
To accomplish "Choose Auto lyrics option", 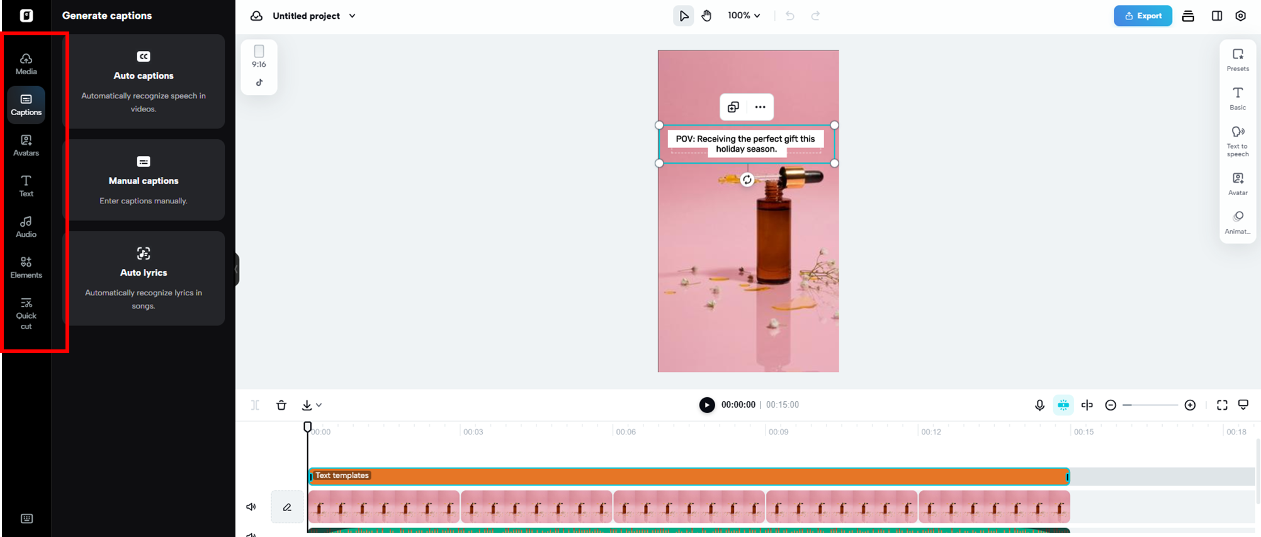I will tap(144, 278).
